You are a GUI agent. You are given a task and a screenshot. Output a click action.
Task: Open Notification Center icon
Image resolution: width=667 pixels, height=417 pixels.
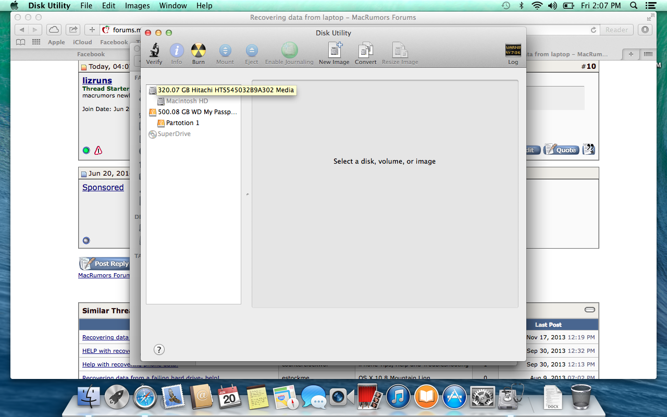(x=651, y=6)
